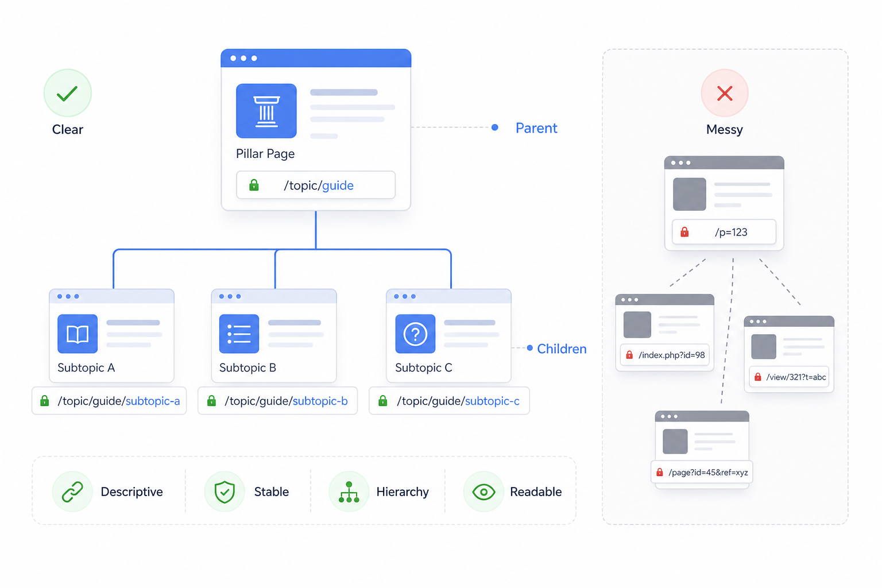The width and height of the screenshot is (882, 588).
Task: Click the lock icon beside subtopic-b URL
Action: pos(211,401)
